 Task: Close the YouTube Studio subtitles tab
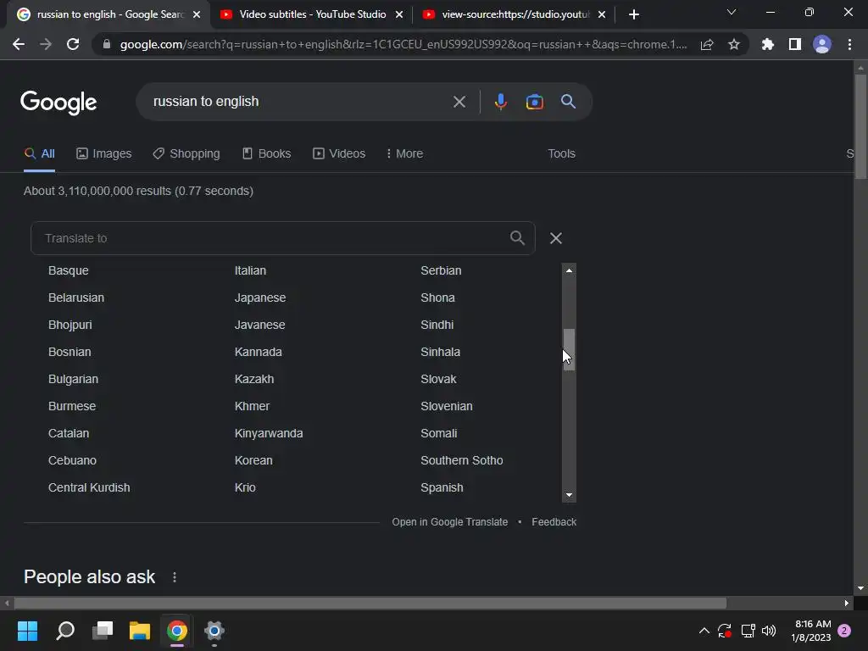coord(399,14)
